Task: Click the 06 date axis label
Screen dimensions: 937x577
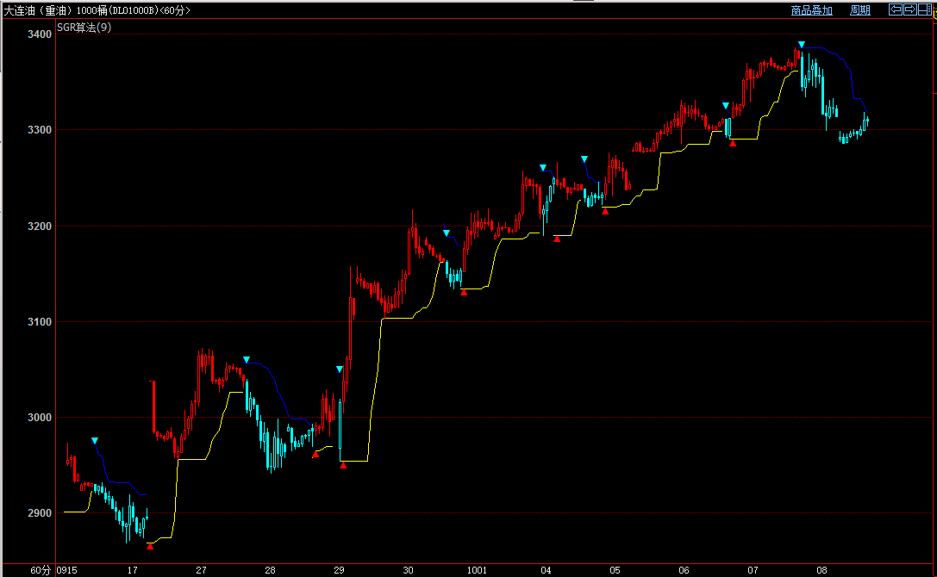Action: point(684,570)
